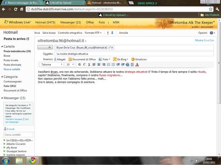The image size is (221, 165).
Task: Toggle italic (C) formatting
Action: click(x=84, y=64)
